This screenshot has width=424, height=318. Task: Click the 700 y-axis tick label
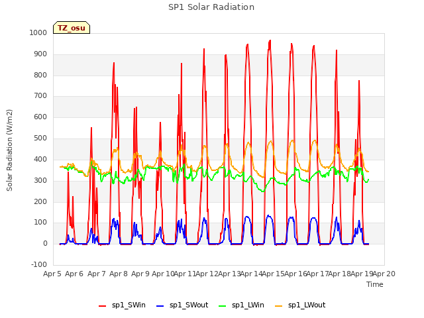40,96
